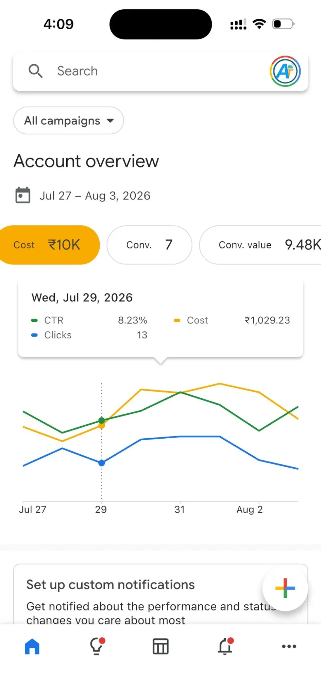Open the Notifications bell tab

(x=225, y=646)
